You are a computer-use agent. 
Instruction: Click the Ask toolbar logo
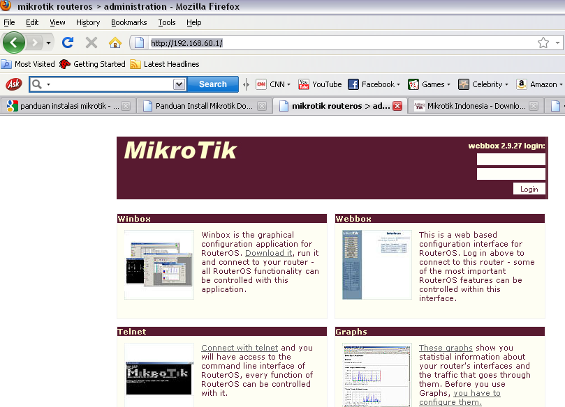point(14,84)
